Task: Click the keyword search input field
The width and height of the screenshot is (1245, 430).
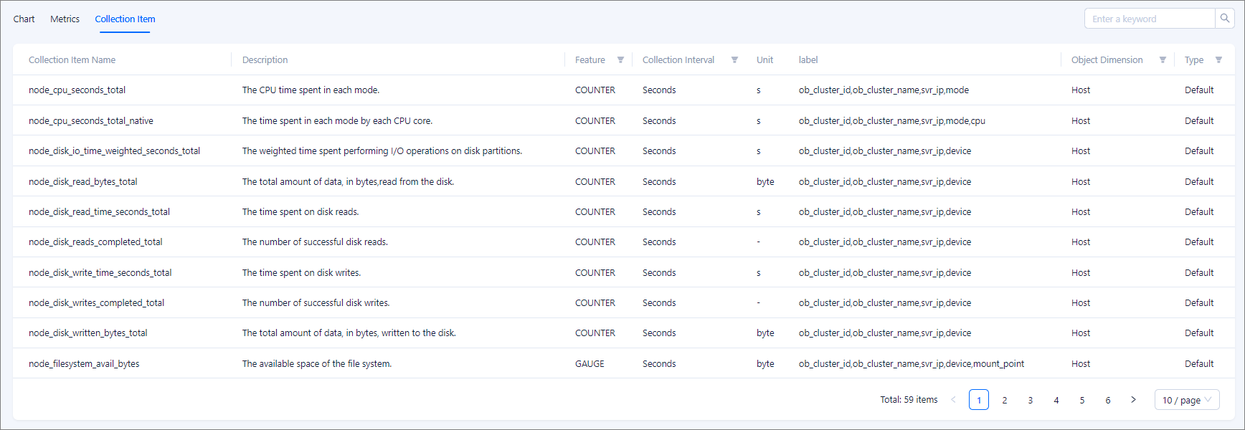Action: (1149, 19)
